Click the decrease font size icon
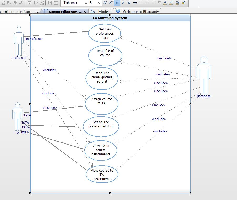This screenshot has width=237, height=200. pyautogui.click(x=110, y=3)
